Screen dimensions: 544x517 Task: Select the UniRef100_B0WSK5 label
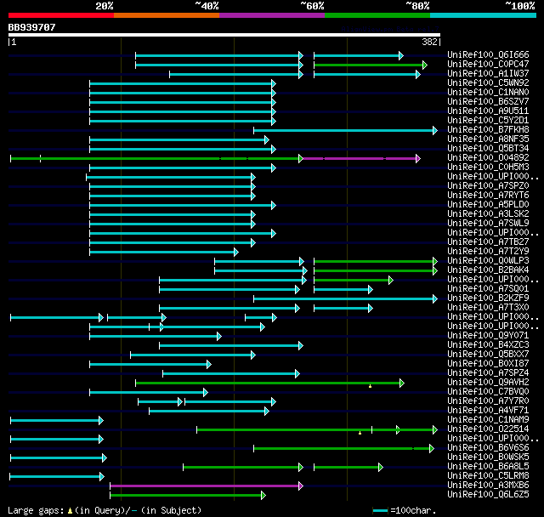tap(488, 457)
